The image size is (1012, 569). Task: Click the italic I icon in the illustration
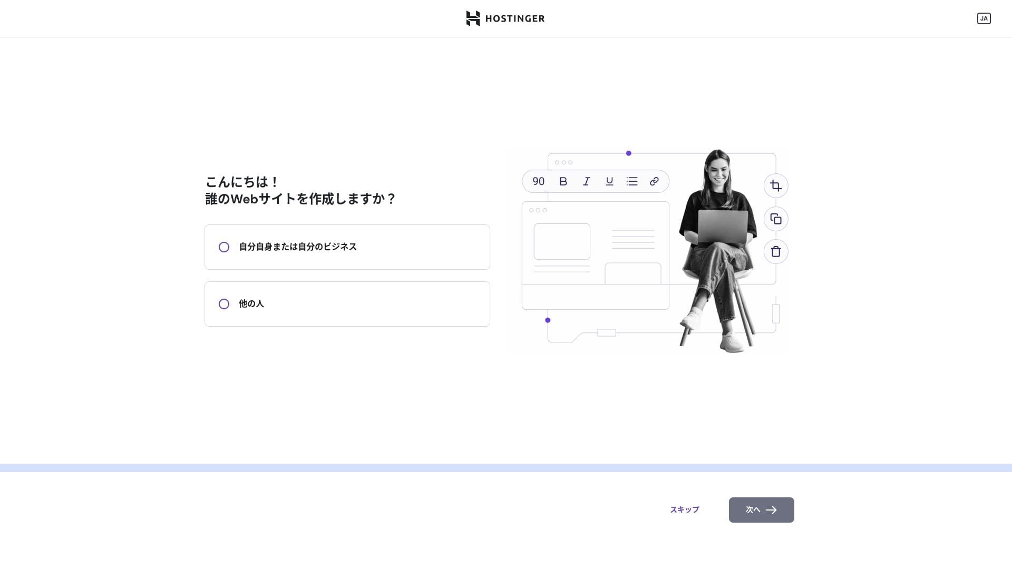click(586, 181)
